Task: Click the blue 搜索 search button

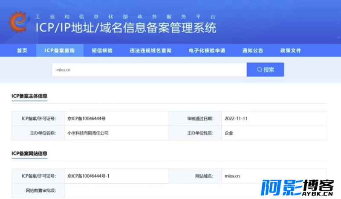Action: click(265, 70)
